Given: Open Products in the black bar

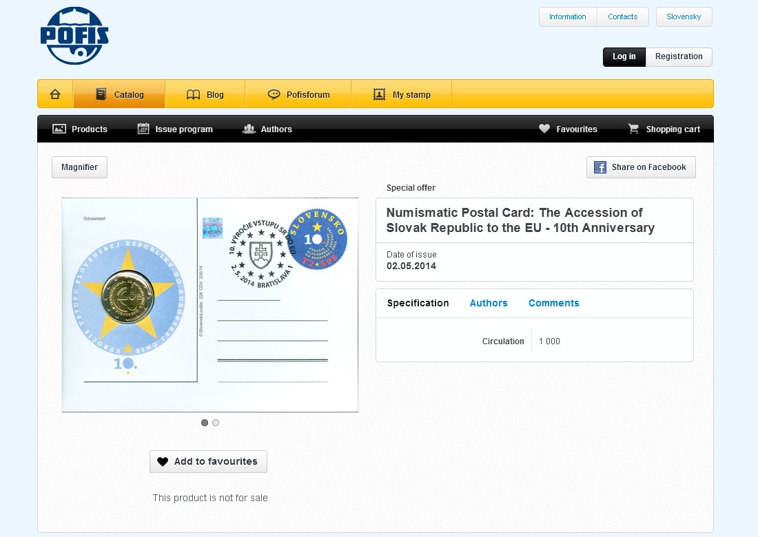Looking at the screenshot, I should [x=80, y=129].
